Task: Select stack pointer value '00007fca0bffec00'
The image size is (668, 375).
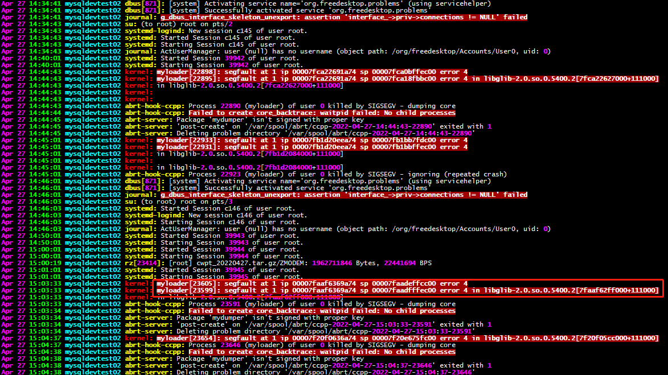Action: 404,72
